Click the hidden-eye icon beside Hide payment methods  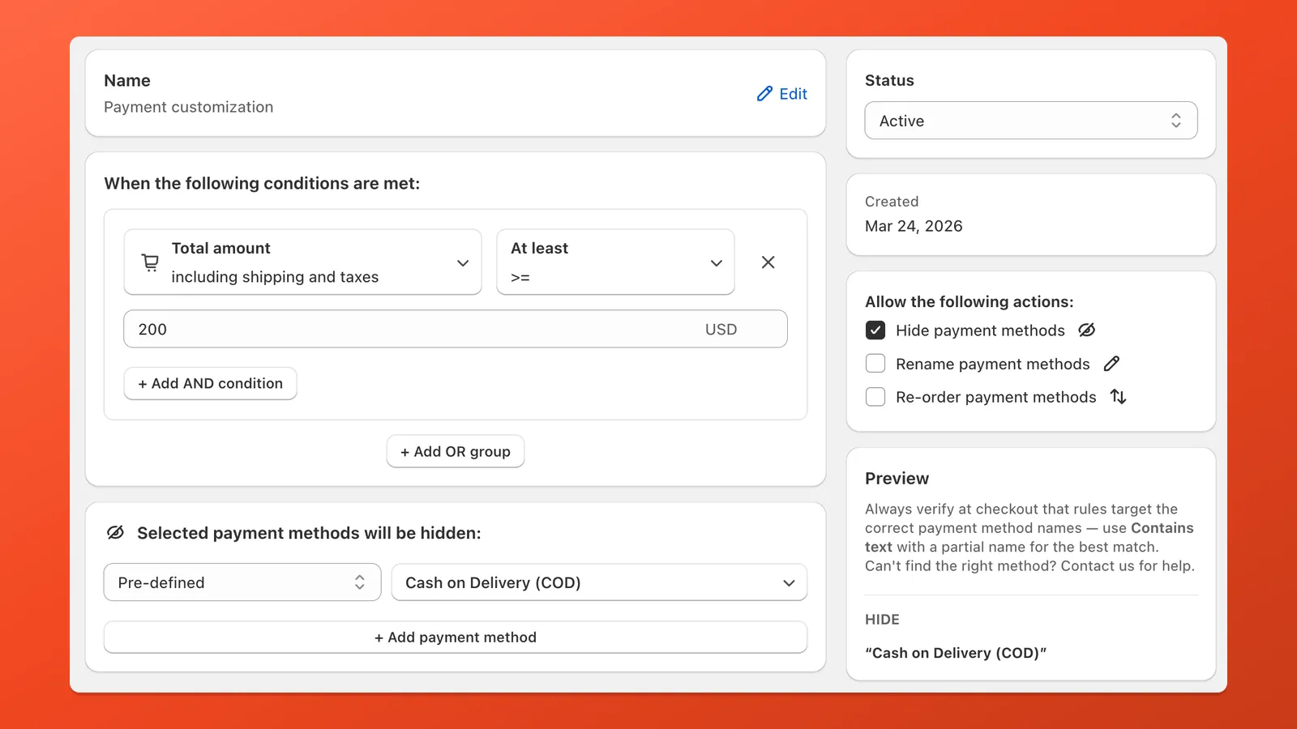1086,330
